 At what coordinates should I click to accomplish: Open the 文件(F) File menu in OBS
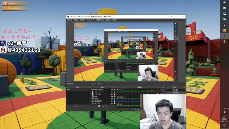70,20
